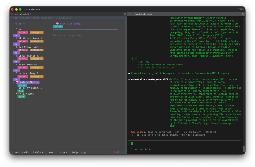
Task: Click the brain emoji in the preview title
Action: [x=57, y=24]
